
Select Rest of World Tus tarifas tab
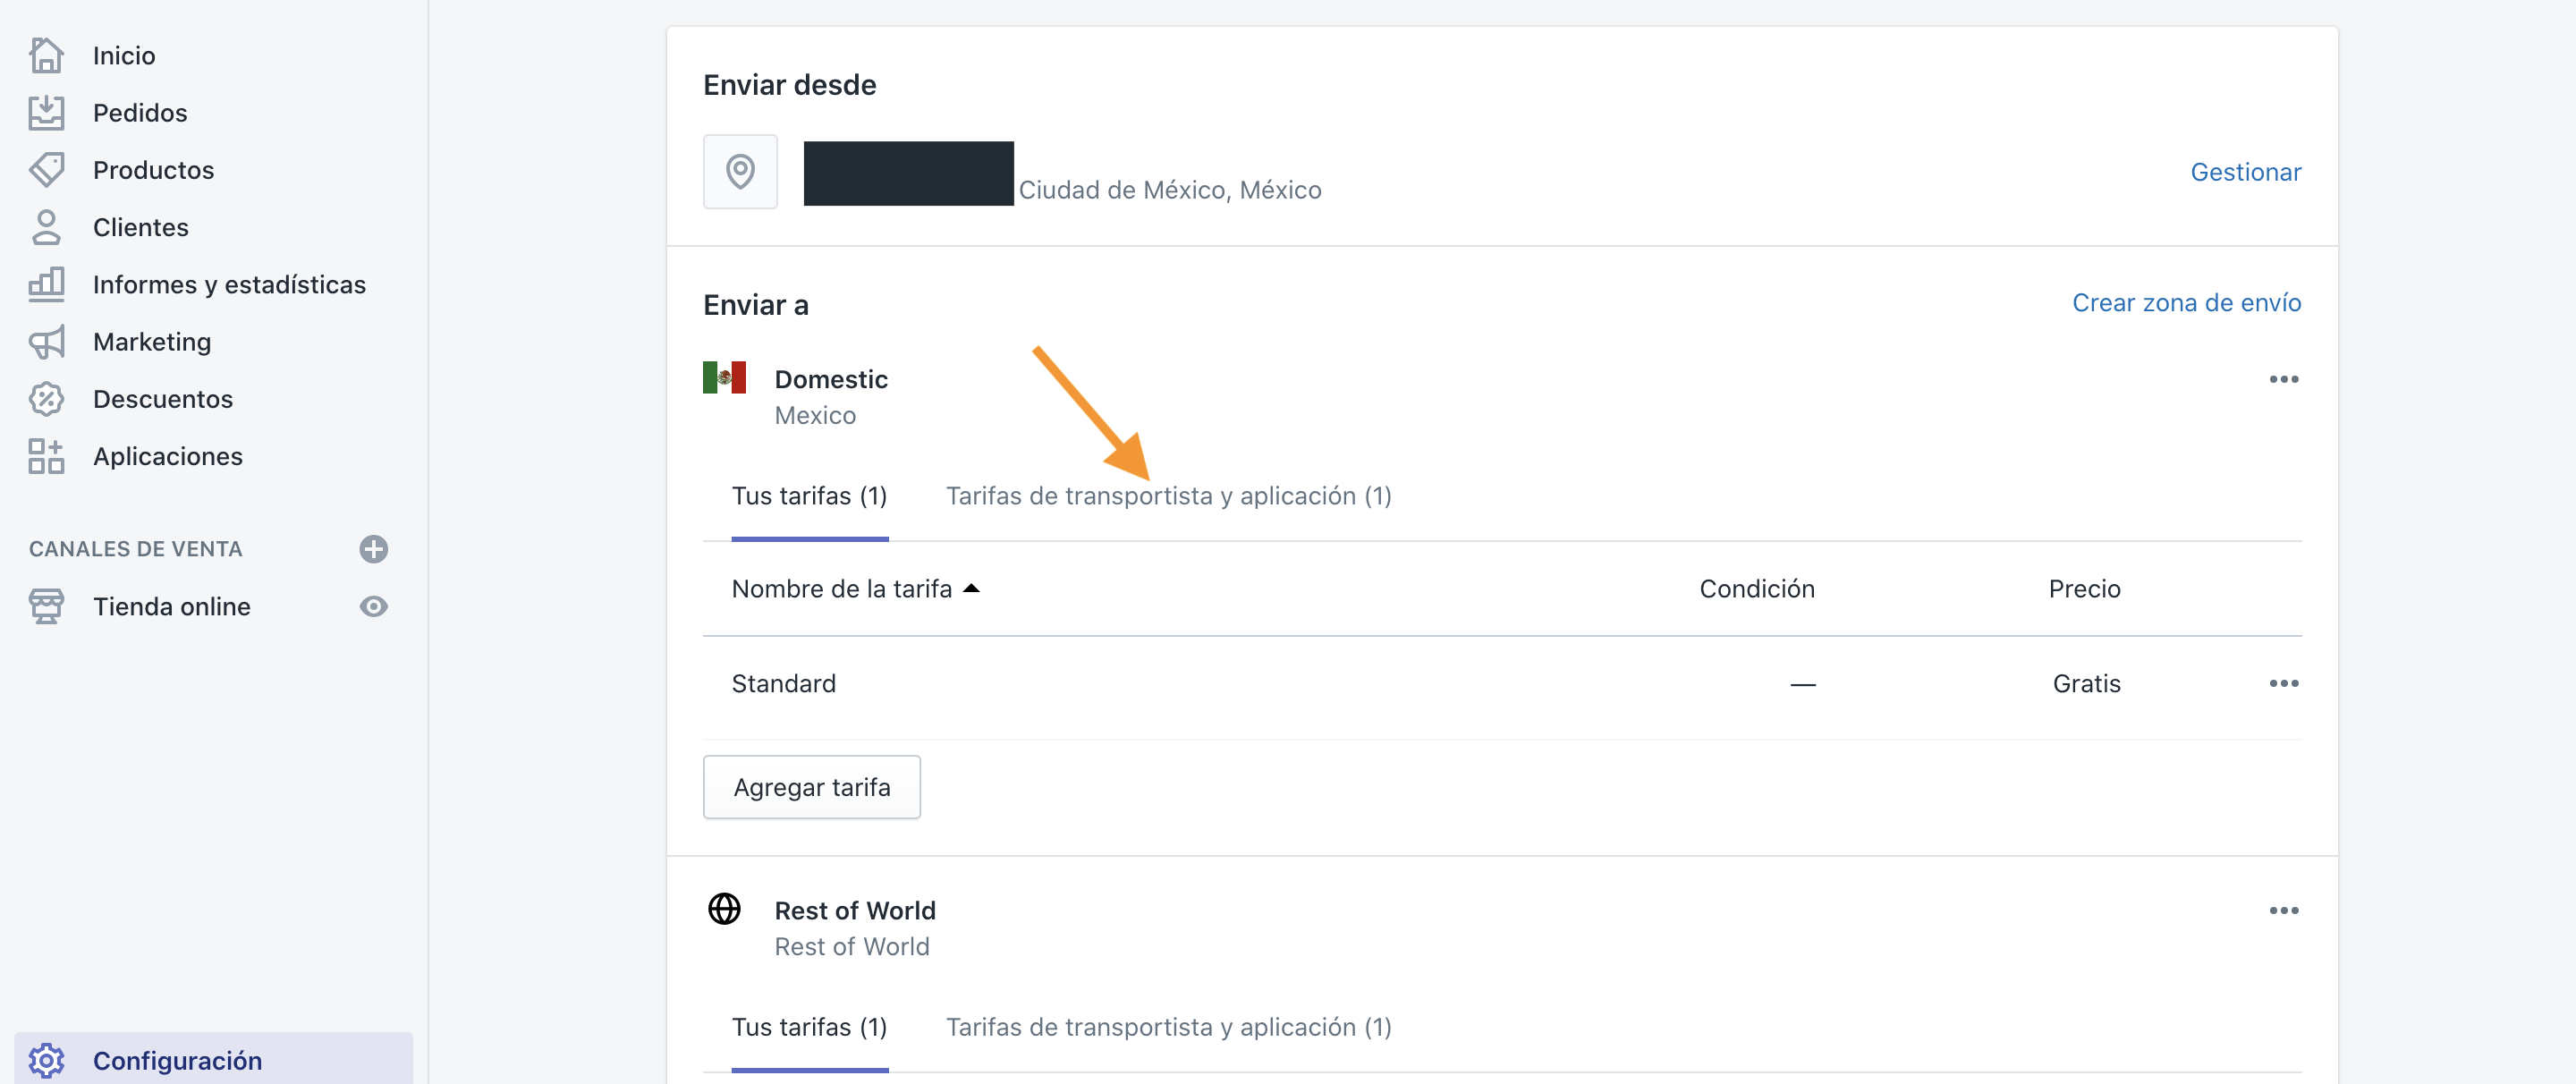coord(809,1027)
